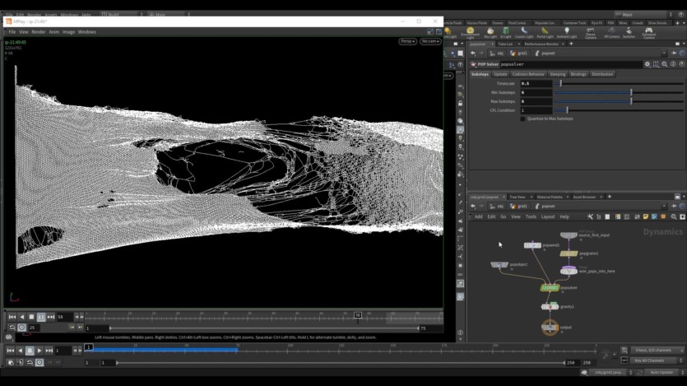Image resolution: width=687 pixels, height=386 pixels.
Task: Click network editor find node magnifier
Action: tap(673, 216)
